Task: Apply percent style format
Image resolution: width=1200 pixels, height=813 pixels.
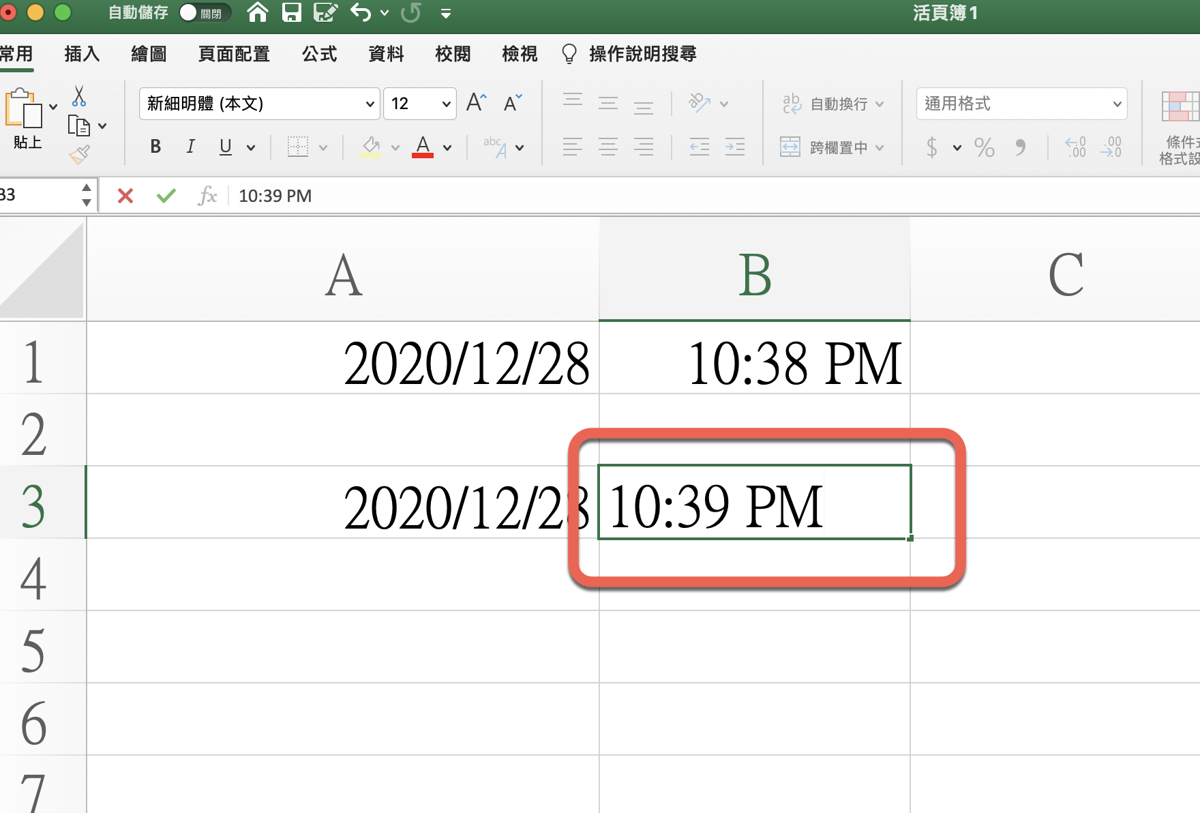Action: click(x=984, y=147)
